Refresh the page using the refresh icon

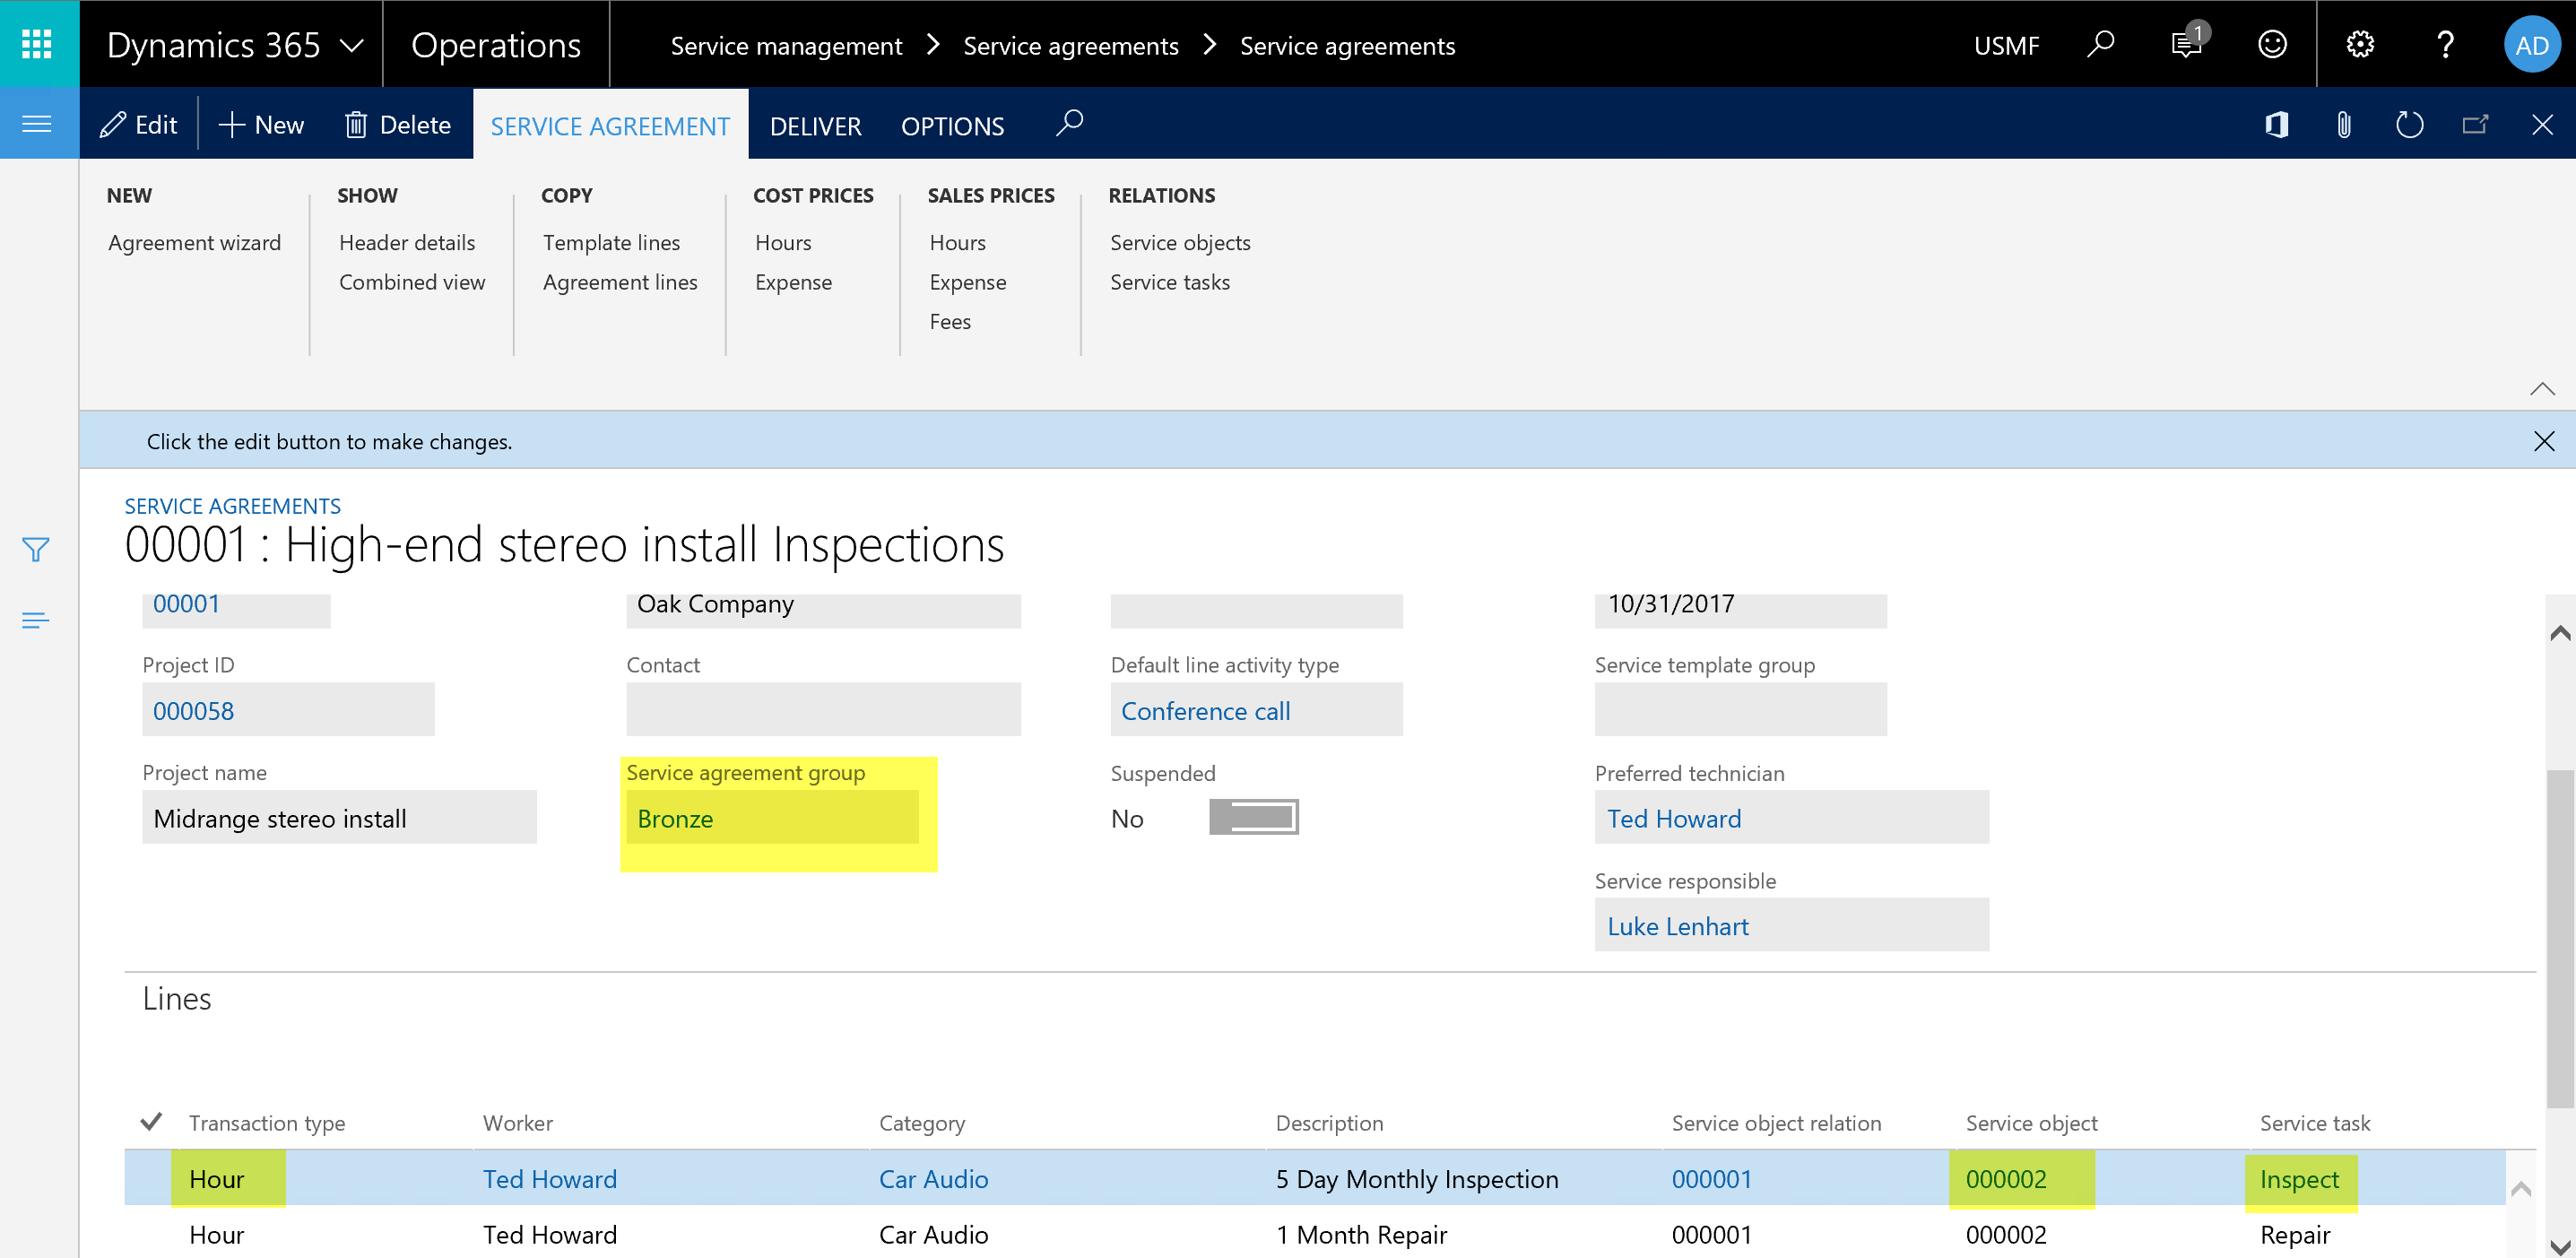coord(2410,125)
